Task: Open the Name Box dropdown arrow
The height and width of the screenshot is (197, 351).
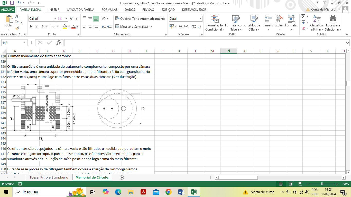Action: [25, 43]
